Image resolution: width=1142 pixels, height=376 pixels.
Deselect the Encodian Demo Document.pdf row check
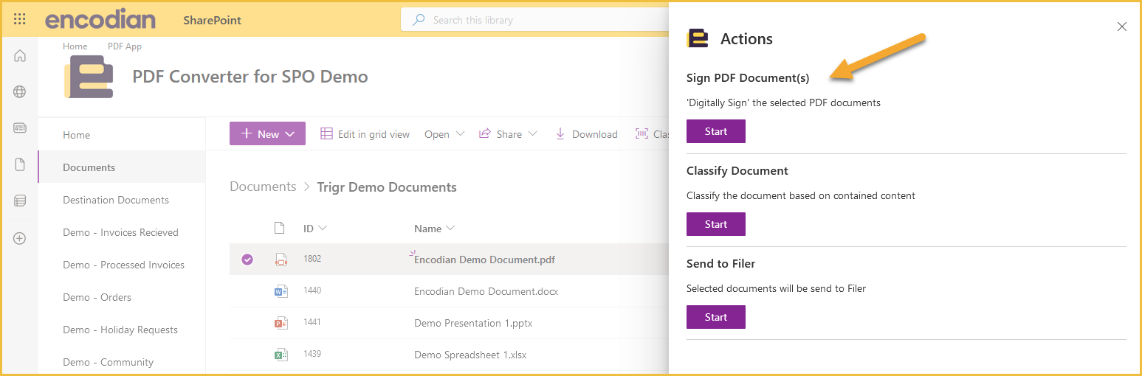pyautogui.click(x=247, y=259)
